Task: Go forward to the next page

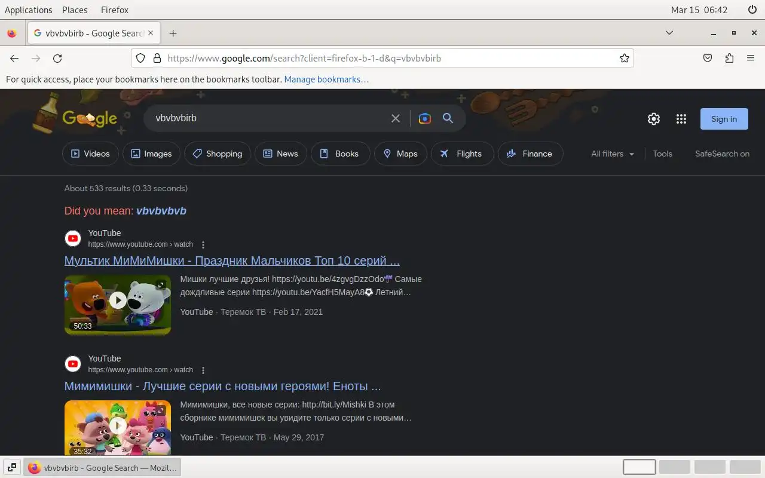Action: pos(36,58)
